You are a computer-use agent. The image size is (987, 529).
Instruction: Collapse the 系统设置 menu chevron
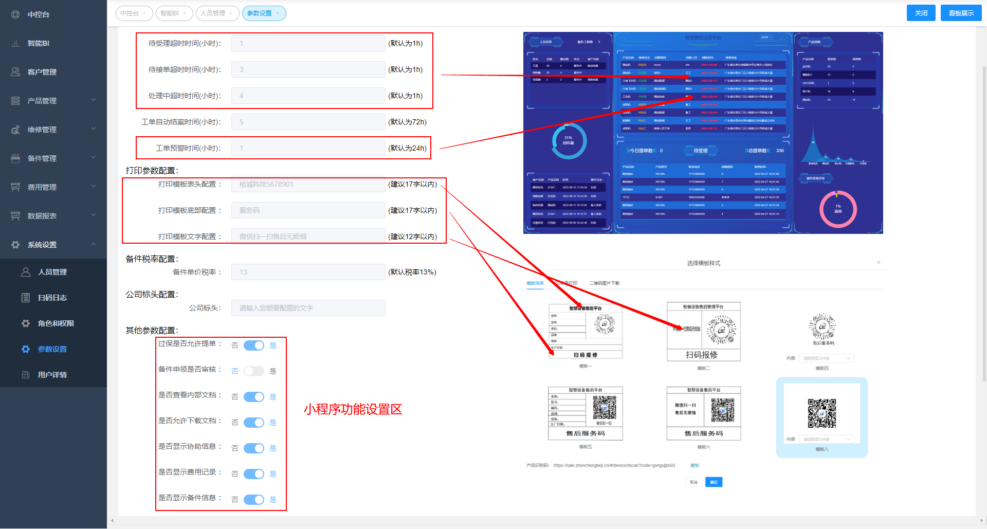pyautogui.click(x=94, y=244)
